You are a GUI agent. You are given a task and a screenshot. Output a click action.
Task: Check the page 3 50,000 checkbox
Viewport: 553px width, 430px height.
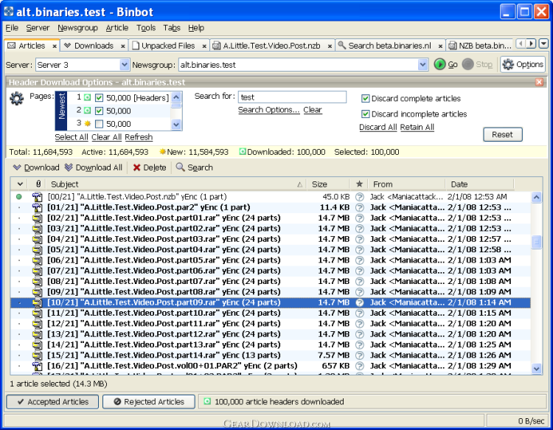99,124
